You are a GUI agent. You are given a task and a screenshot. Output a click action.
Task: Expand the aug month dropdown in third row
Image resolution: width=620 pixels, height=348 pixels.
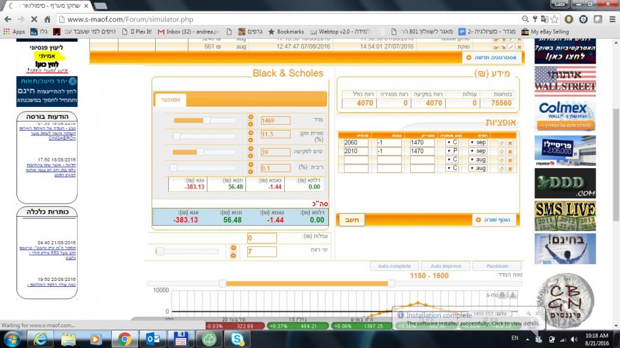point(477,160)
